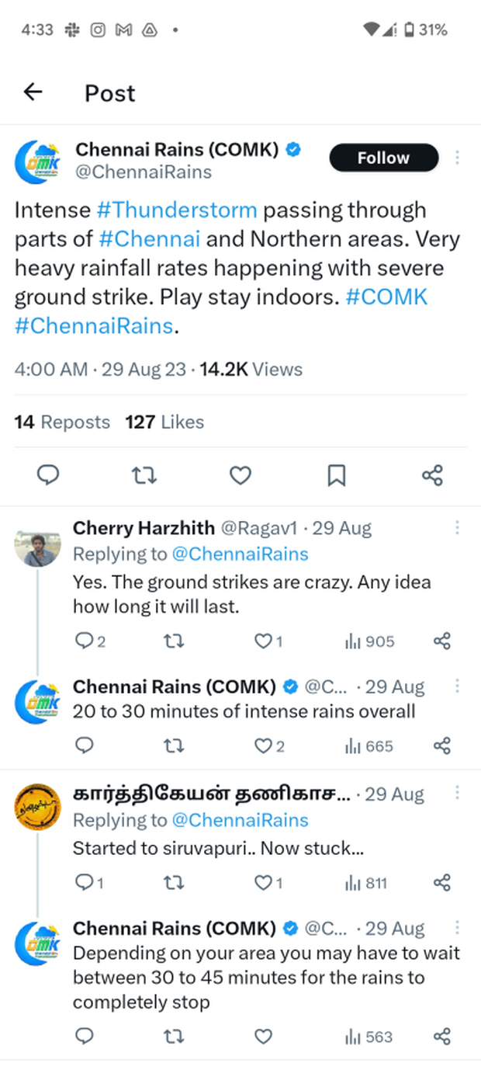The width and height of the screenshot is (481, 1070).
Task: Repost the "Started to siruvapuri" reply
Action: pyautogui.click(x=175, y=883)
